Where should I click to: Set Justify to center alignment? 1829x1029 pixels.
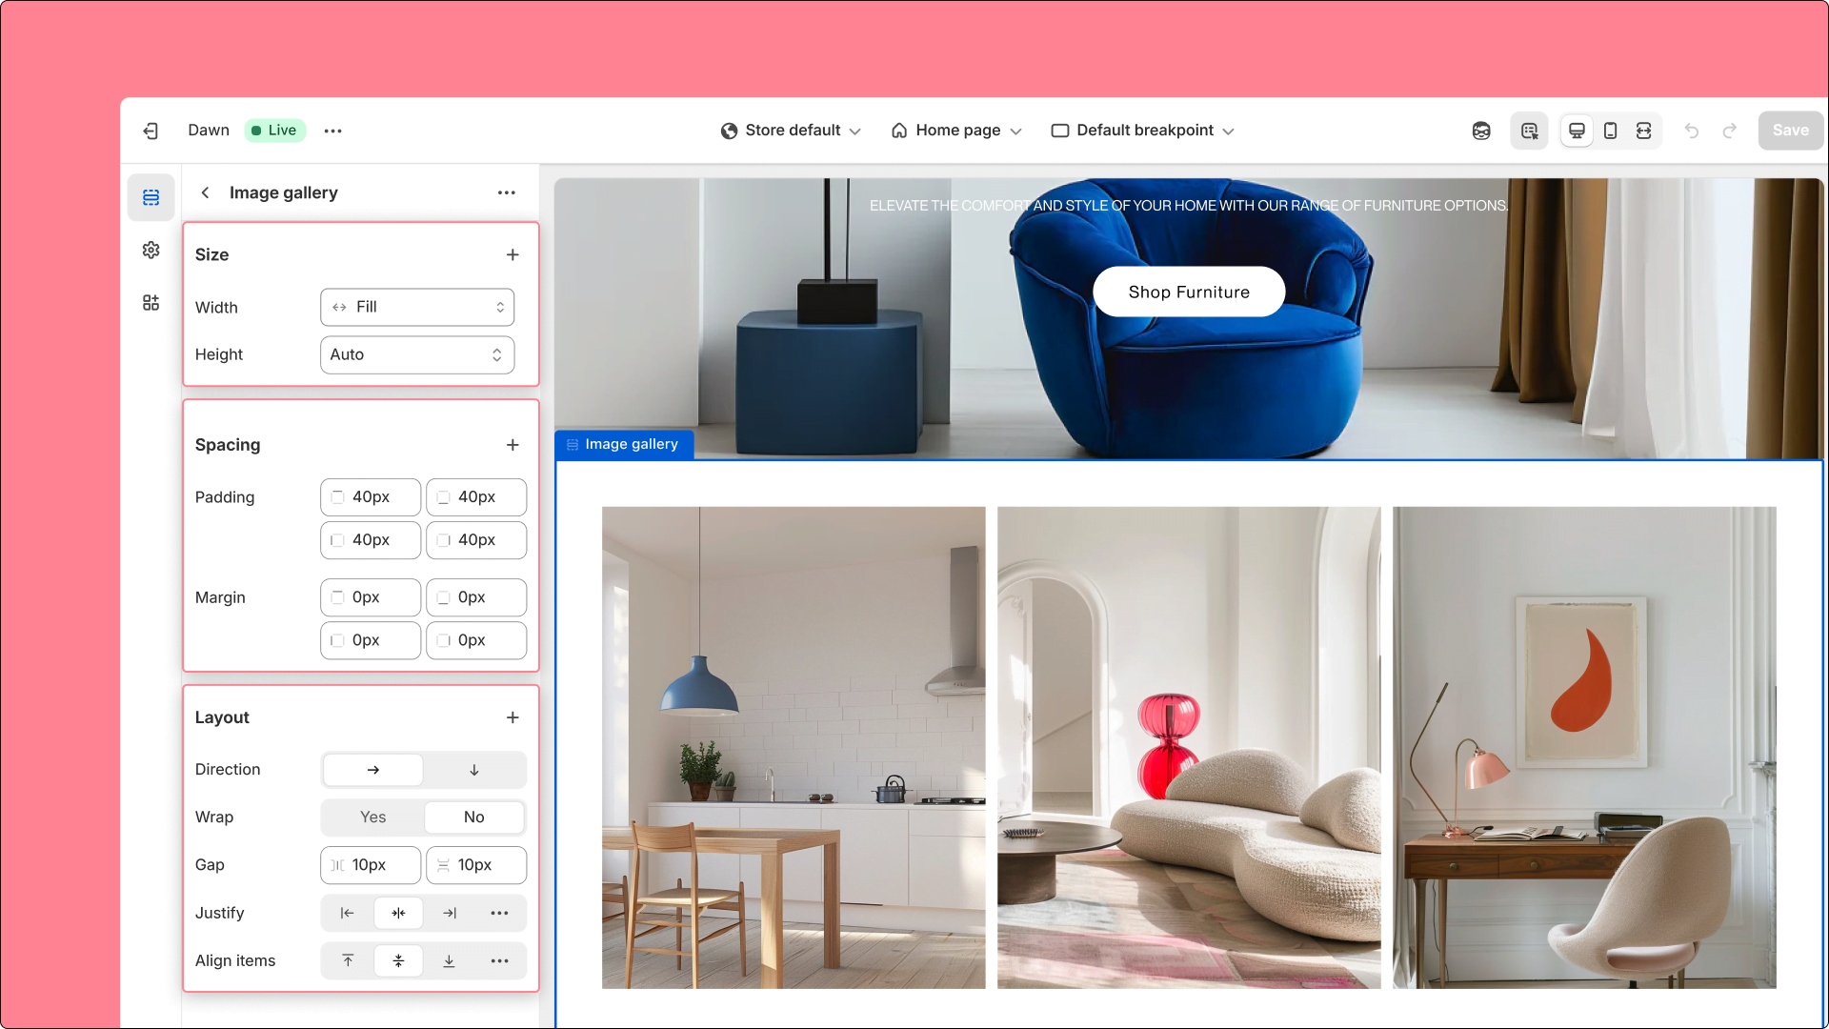click(x=398, y=913)
